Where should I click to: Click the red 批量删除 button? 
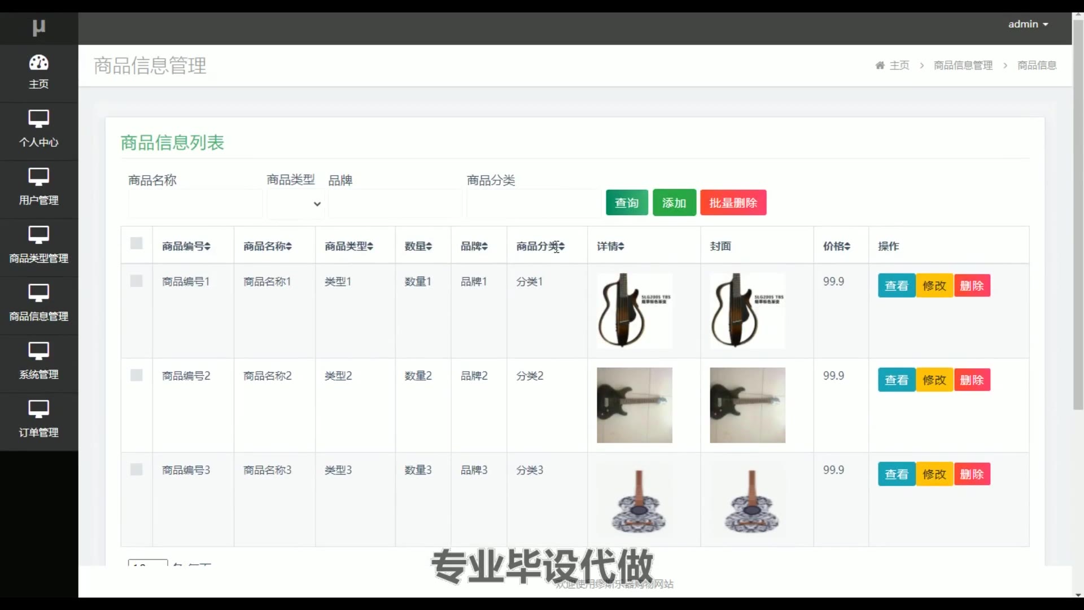tap(733, 203)
